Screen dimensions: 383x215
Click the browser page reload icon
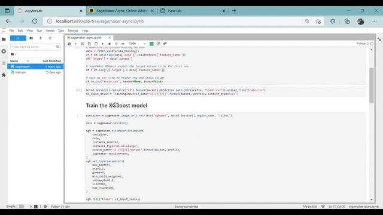(x=35, y=21)
